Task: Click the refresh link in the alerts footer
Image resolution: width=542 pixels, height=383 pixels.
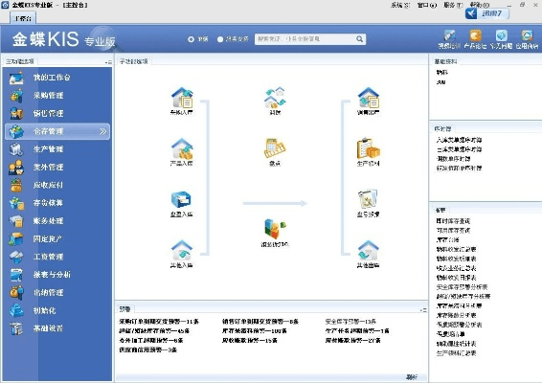Action: coord(412,377)
